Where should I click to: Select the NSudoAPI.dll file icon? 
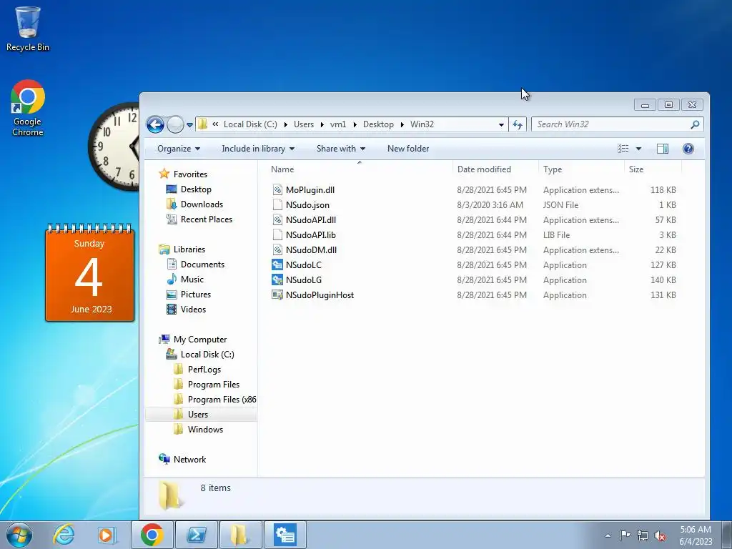point(277,220)
